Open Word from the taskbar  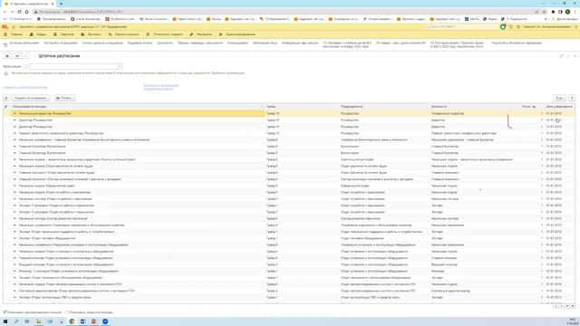coord(82,321)
